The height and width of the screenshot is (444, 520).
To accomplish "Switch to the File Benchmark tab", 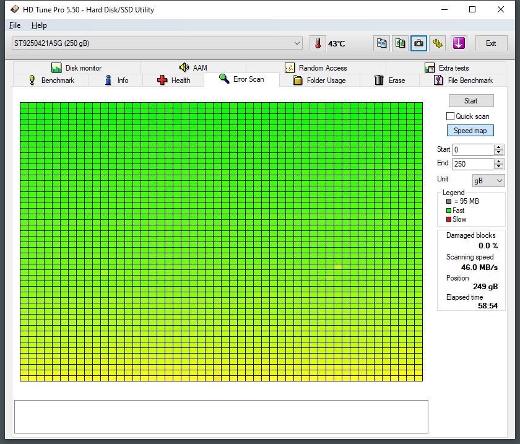I will pos(463,80).
